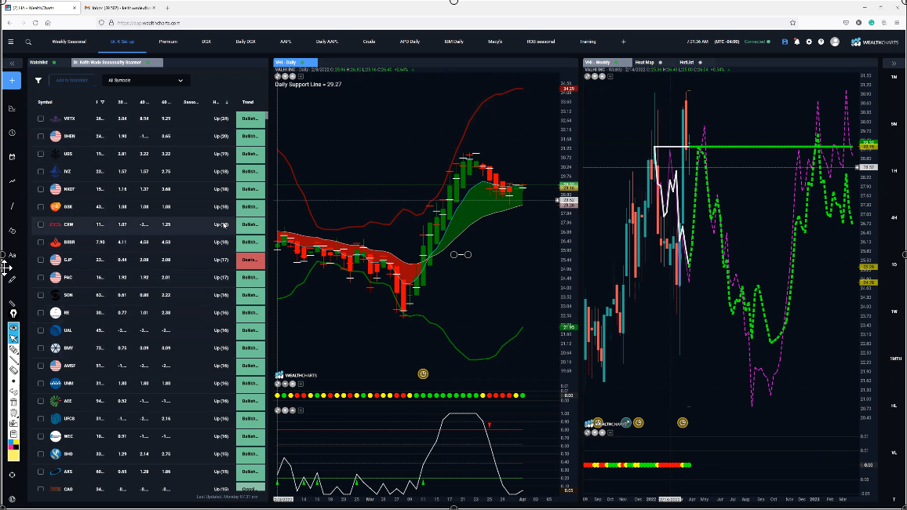
Task: Open the clock history sidebar icon
Action: click(x=12, y=133)
